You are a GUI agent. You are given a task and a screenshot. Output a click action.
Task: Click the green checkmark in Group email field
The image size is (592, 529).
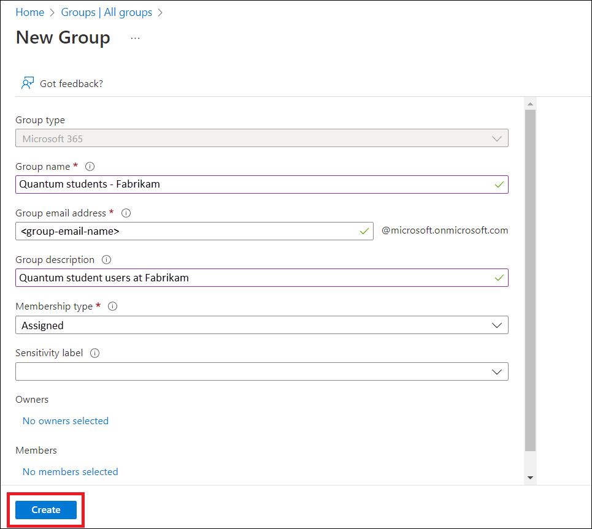pyautogui.click(x=364, y=231)
